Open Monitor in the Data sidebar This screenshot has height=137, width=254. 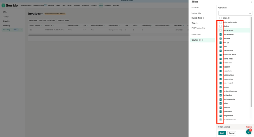coord(6,17)
